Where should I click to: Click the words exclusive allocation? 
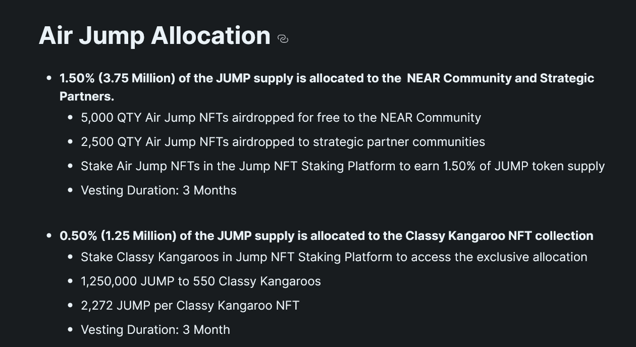[532, 257]
